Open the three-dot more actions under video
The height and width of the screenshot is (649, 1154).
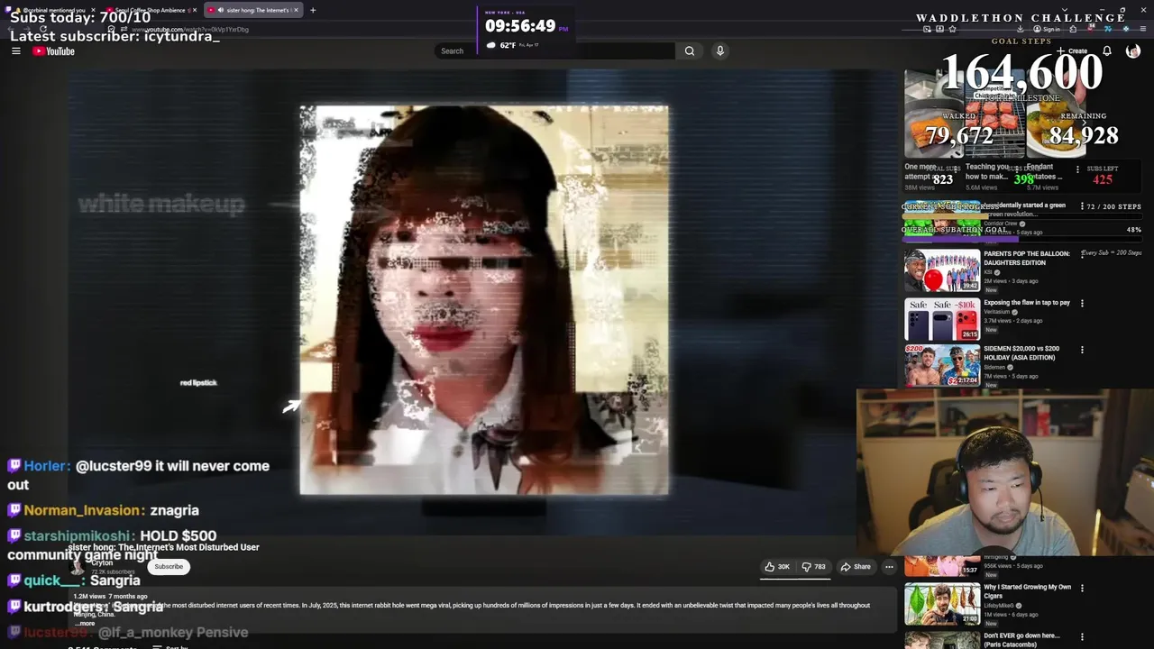pos(889,567)
